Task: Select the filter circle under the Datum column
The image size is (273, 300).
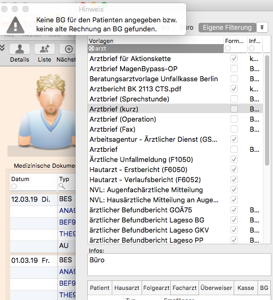Action: point(14,186)
